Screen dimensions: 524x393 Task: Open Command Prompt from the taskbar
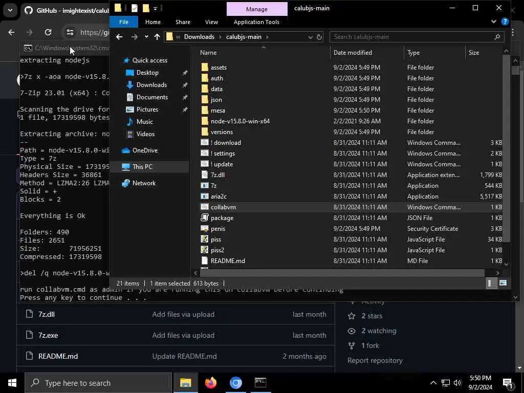coord(260,383)
